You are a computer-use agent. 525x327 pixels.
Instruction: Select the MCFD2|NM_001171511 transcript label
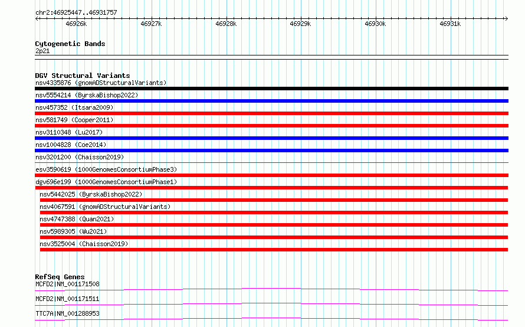pyautogui.click(x=67, y=299)
